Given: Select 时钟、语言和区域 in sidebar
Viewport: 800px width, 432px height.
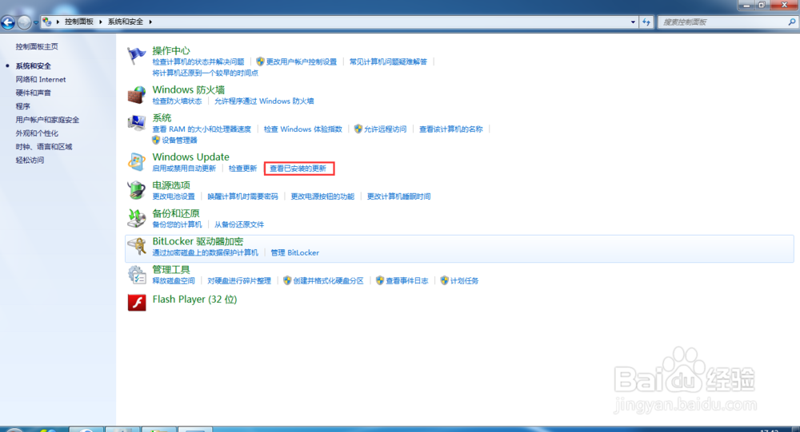Looking at the screenshot, I should point(44,146).
